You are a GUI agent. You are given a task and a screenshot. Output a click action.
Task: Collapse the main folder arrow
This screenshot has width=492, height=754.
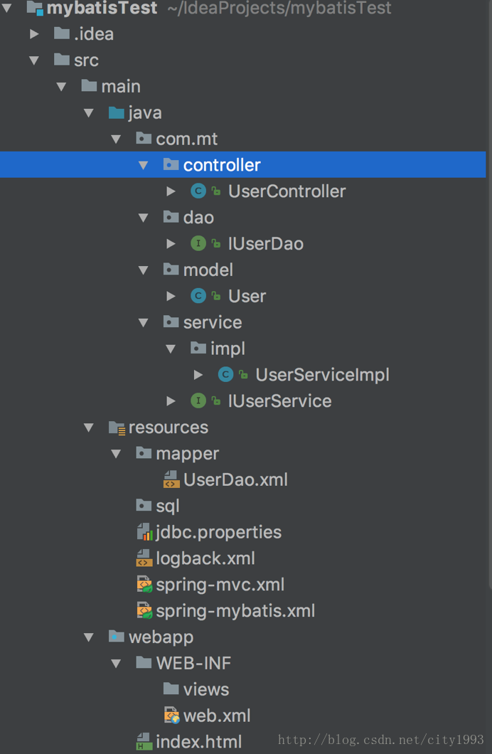point(61,87)
